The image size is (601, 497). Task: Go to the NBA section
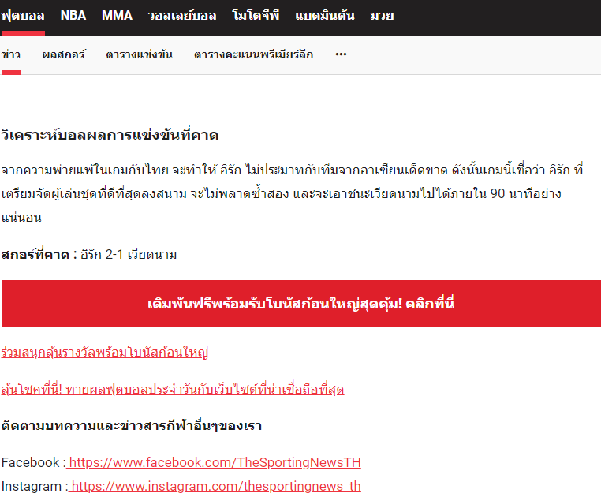(x=73, y=16)
